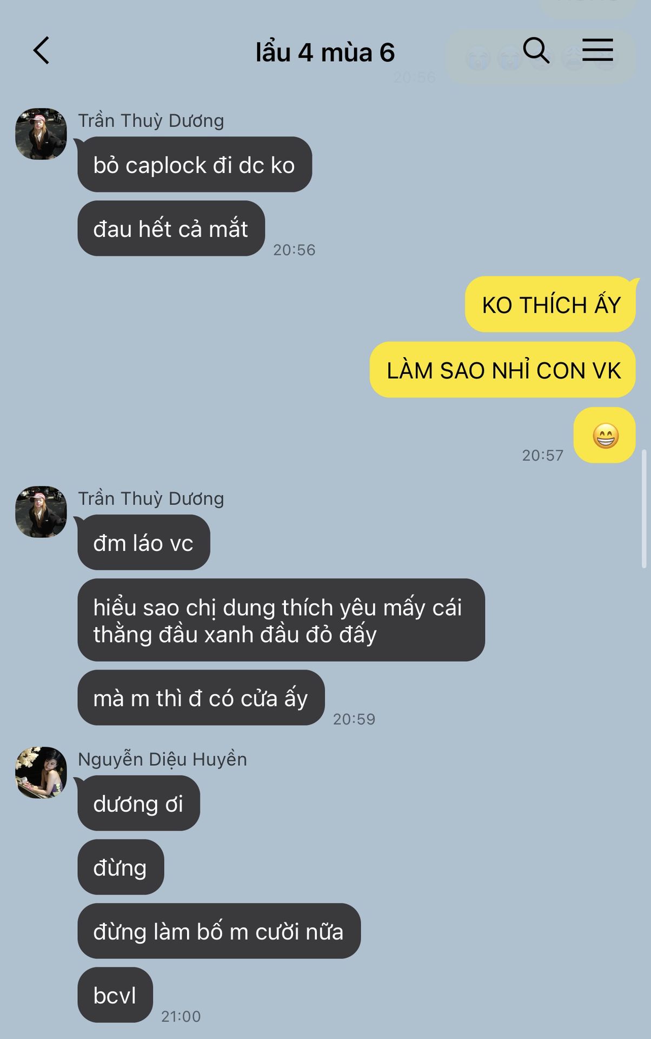Select the message đm láo vc
This screenshot has height=1039, width=651.
tap(144, 542)
